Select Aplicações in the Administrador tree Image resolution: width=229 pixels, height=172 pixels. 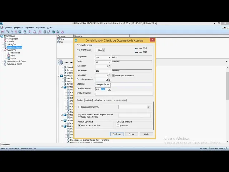point(11,44)
